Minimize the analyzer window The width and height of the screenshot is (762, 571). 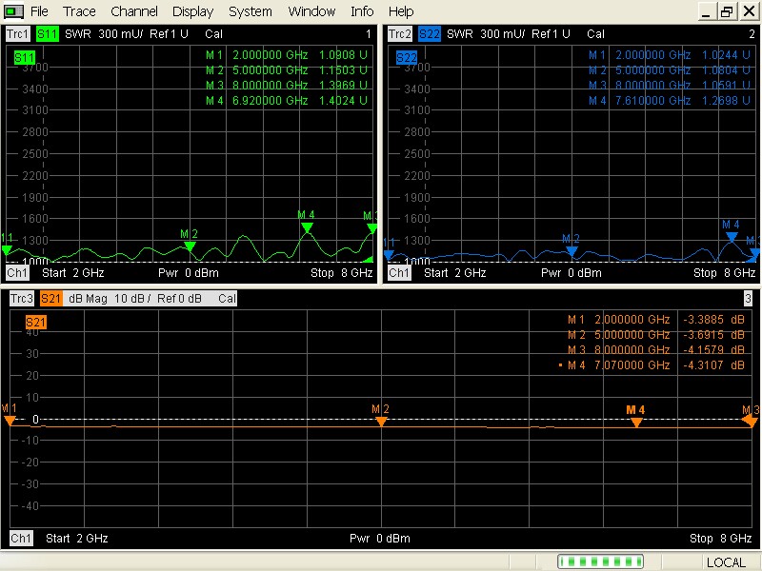707,11
